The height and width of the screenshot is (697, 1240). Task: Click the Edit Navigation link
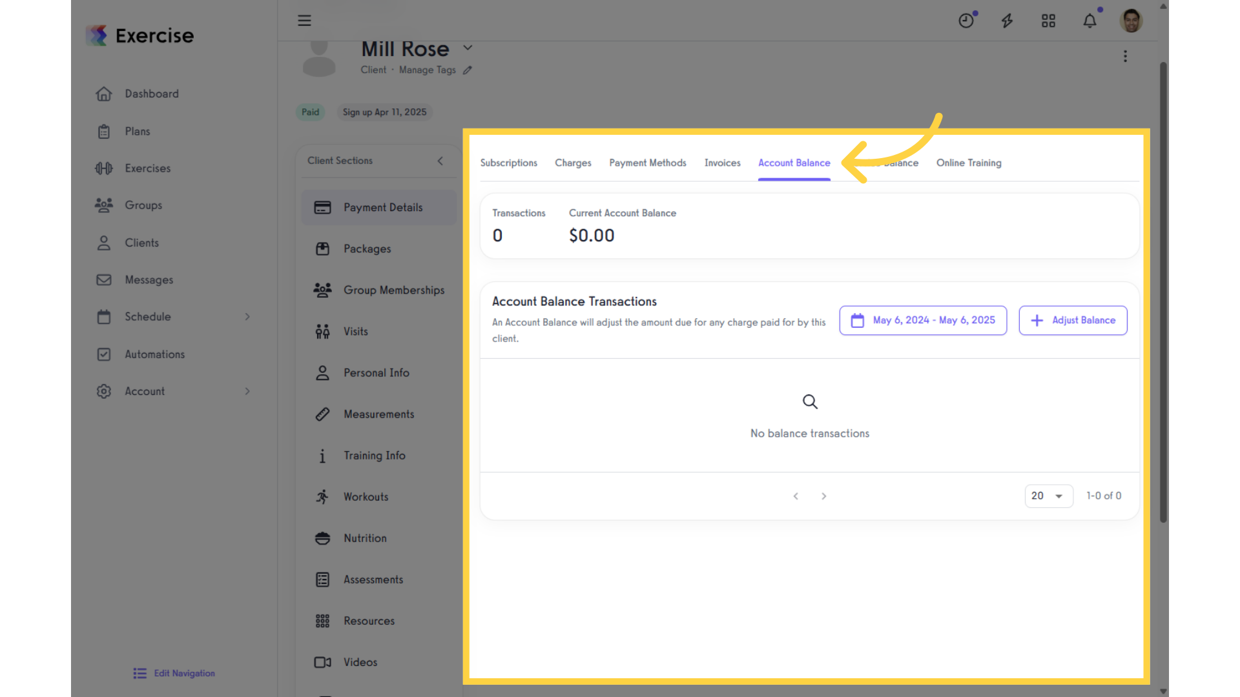[174, 673]
